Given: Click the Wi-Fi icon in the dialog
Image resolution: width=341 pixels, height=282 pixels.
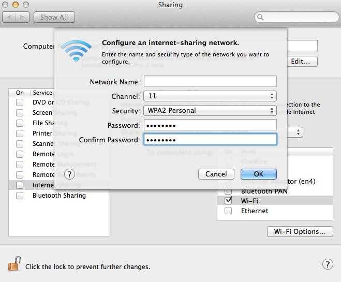Looking at the screenshot, I should click(76, 51).
